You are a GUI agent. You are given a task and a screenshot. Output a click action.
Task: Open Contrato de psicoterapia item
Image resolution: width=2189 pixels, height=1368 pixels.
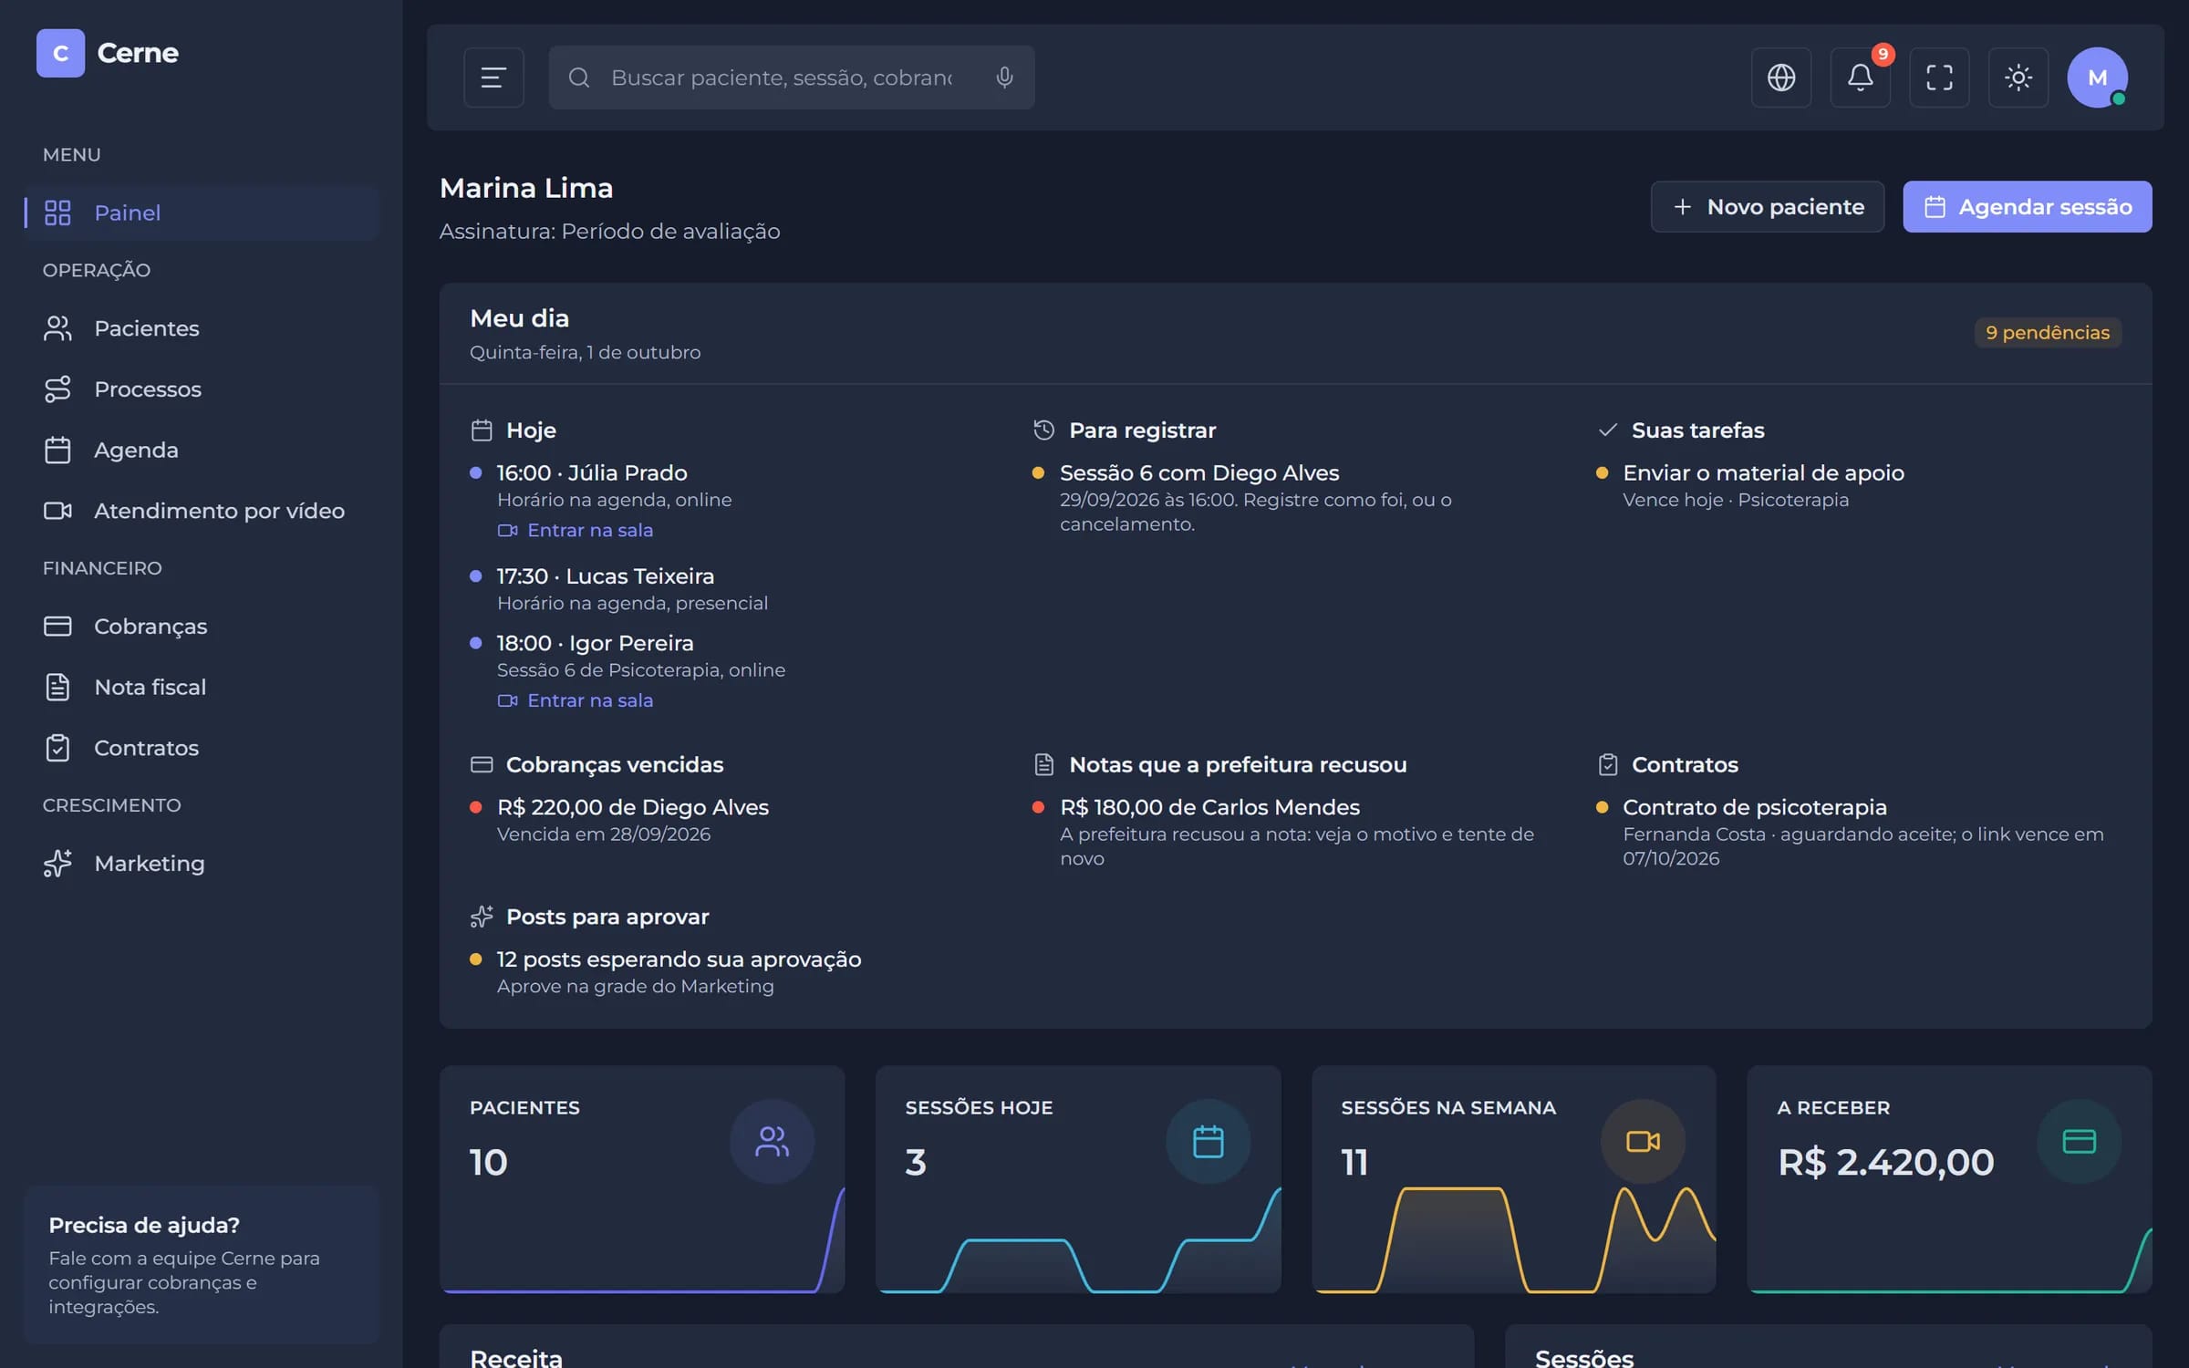click(x=1754, y=807)
